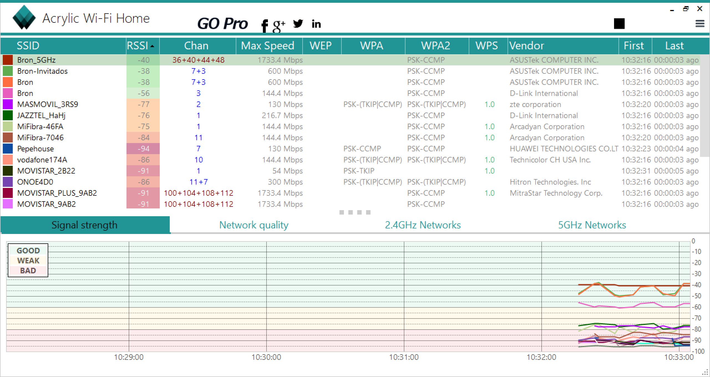This screenshot has width=710, height=377.
Task: Open the 2.4GHz Networks tab
Action: click(x=423, y=225)
